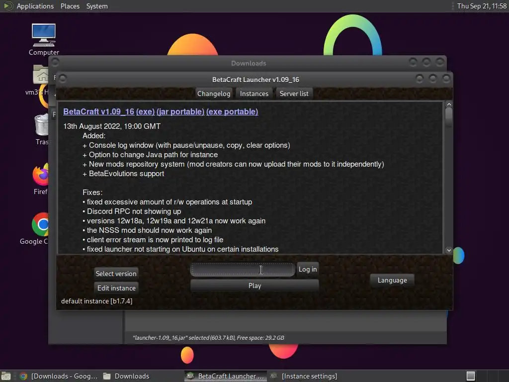Click 'fixed launcher not starting on Ubuntu' line
Screen dimensions: 509x382
point(180,249)
